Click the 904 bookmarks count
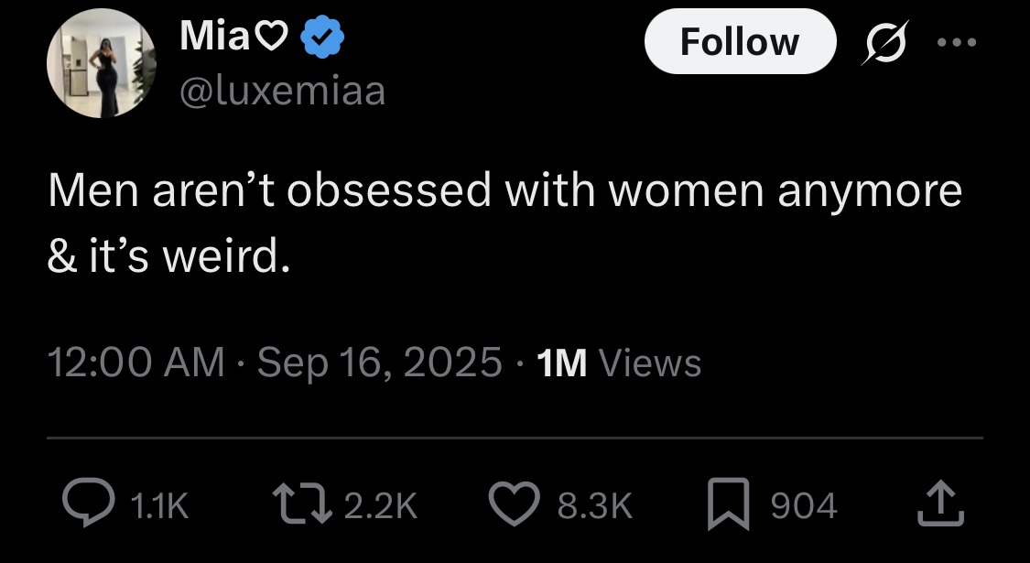 tap(803, 506)
